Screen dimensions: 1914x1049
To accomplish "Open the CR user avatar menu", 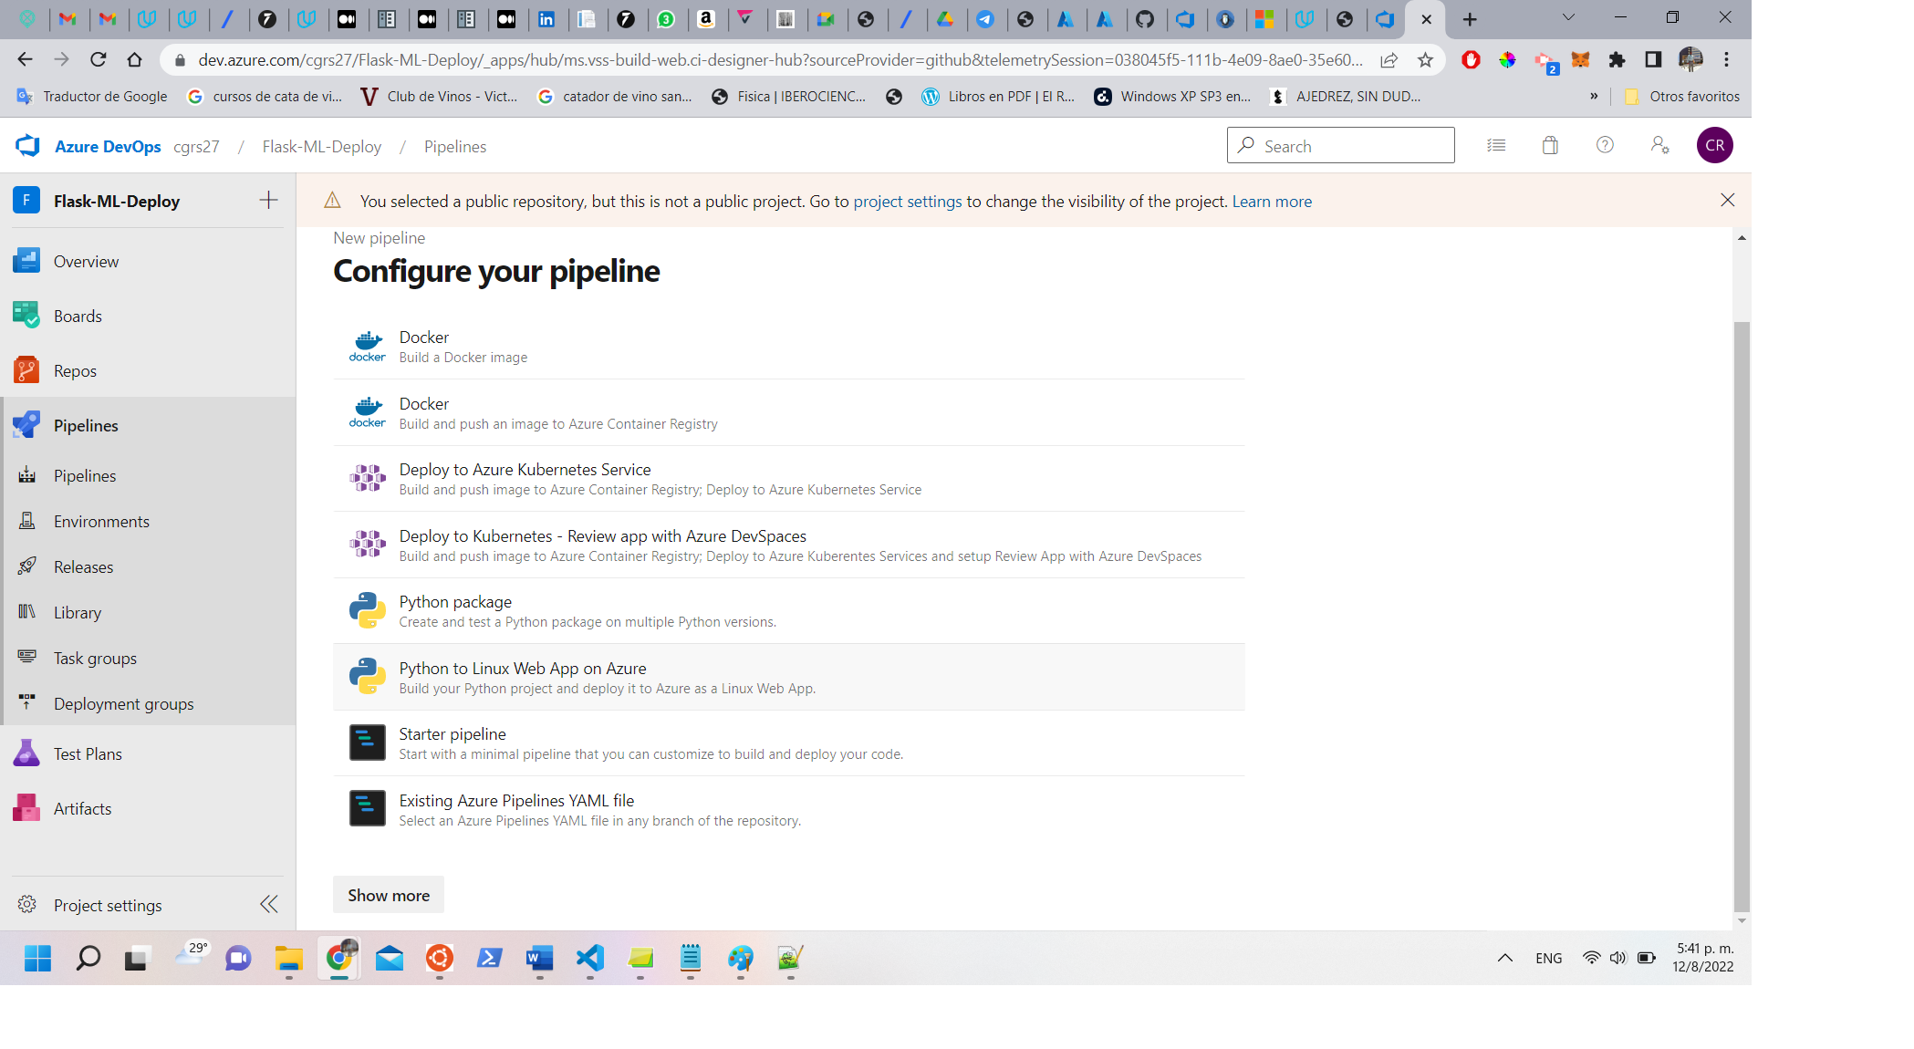I will point(1714,145).
